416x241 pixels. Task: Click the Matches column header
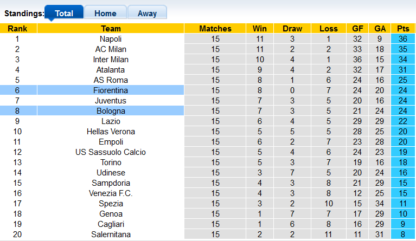click(x=215, y=29)
